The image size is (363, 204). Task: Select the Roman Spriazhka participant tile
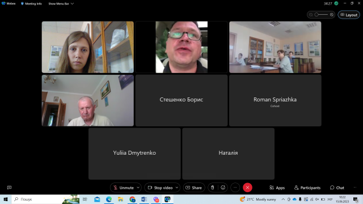275,100
